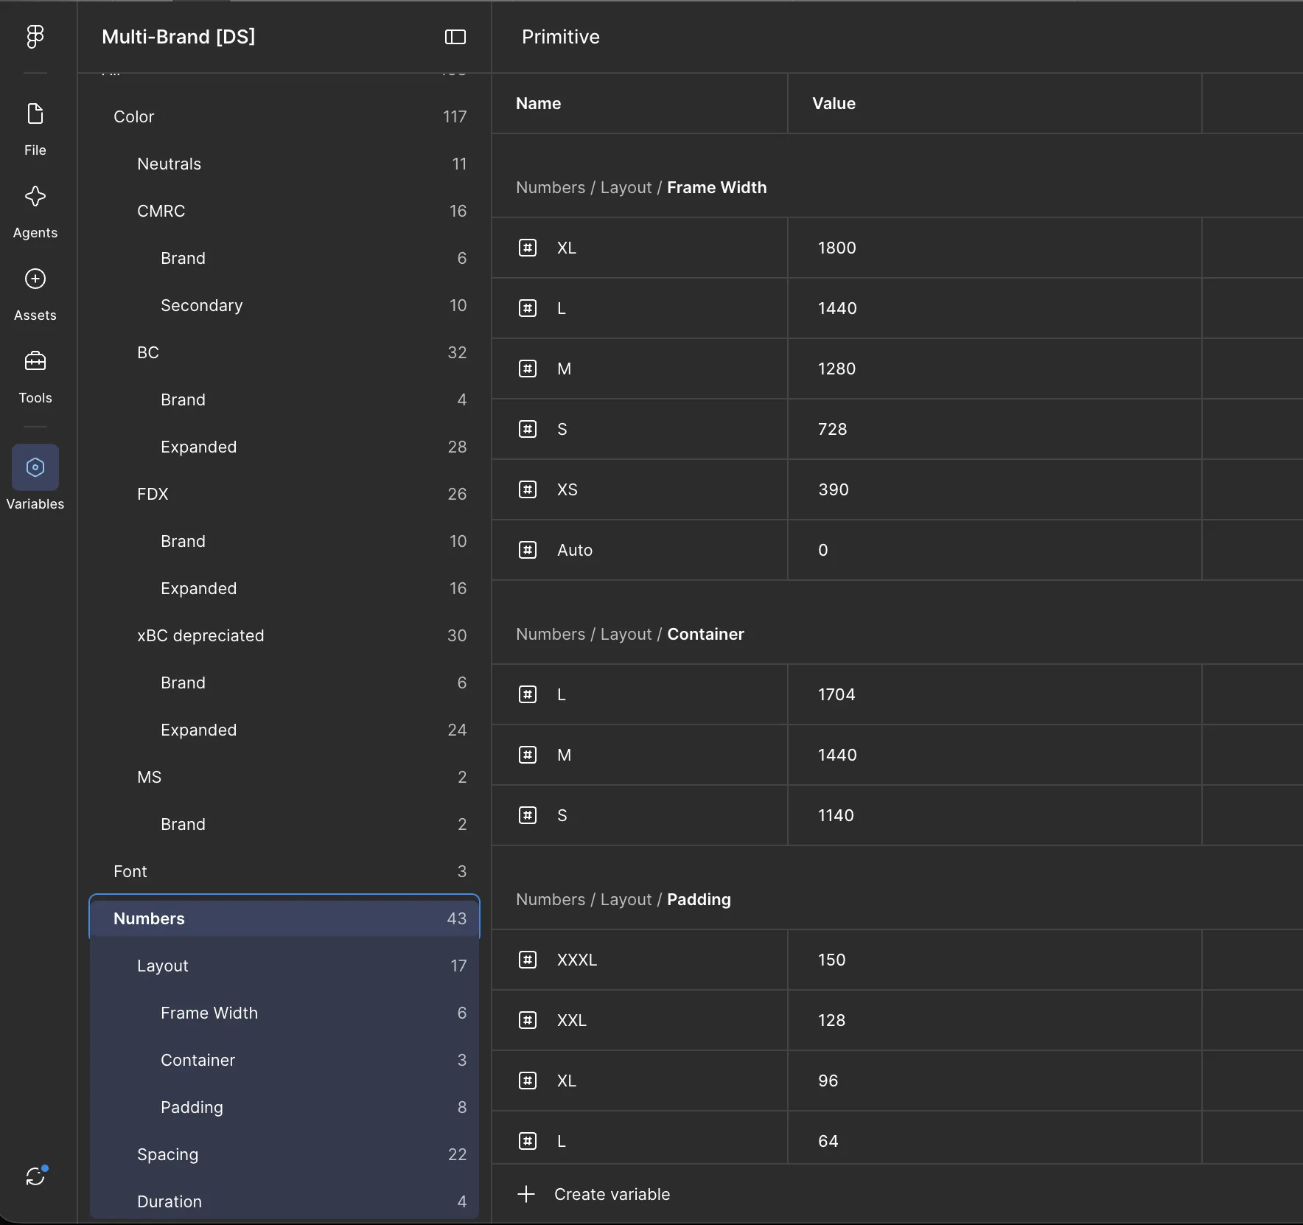Open the File panel
This screenshot has width=1303, height=1225.
pos(35,130)
